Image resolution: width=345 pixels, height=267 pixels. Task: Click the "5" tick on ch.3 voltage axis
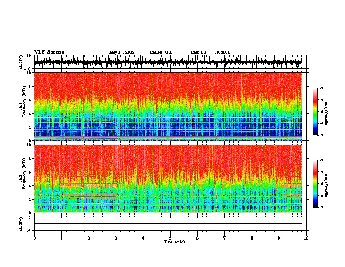click(x=30, y=217)
